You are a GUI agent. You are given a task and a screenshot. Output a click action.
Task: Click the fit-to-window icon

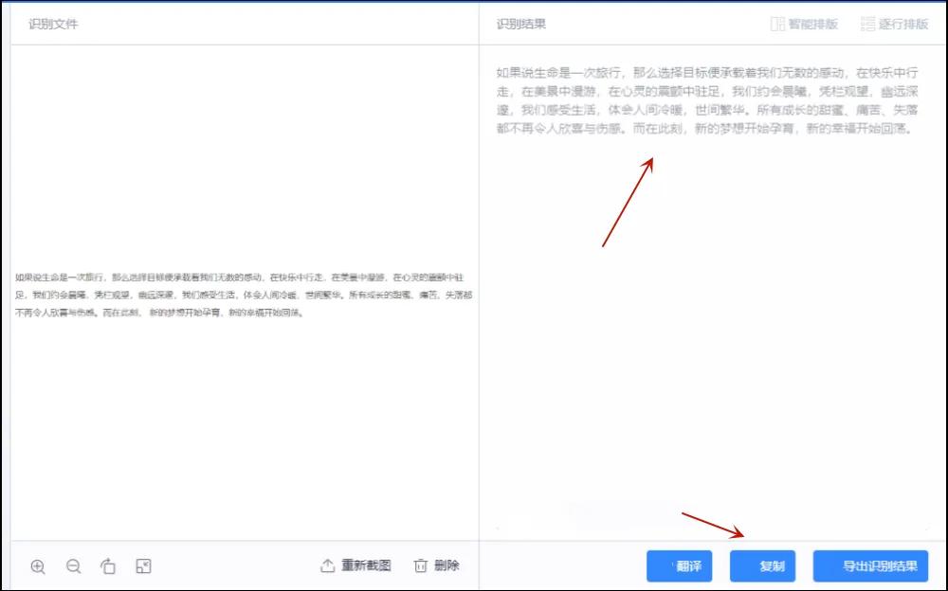tap(142, 565)
